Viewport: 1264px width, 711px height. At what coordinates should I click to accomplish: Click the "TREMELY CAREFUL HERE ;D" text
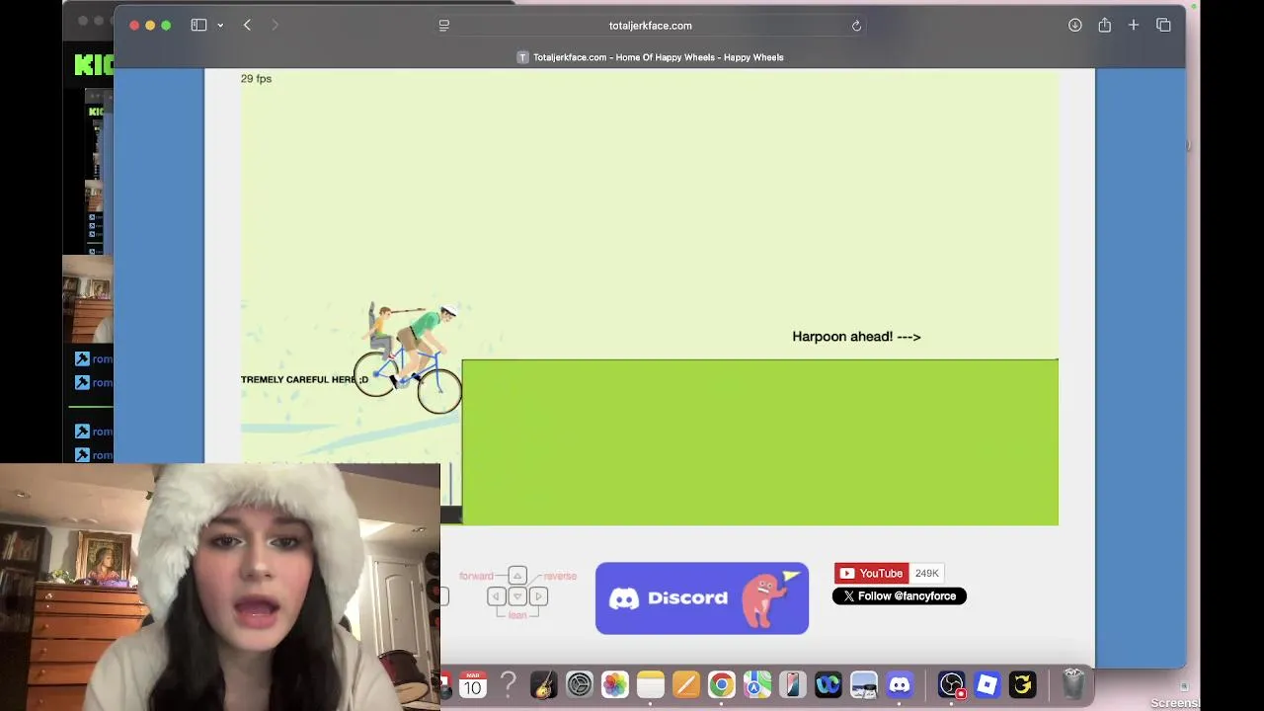coord(304,379)
